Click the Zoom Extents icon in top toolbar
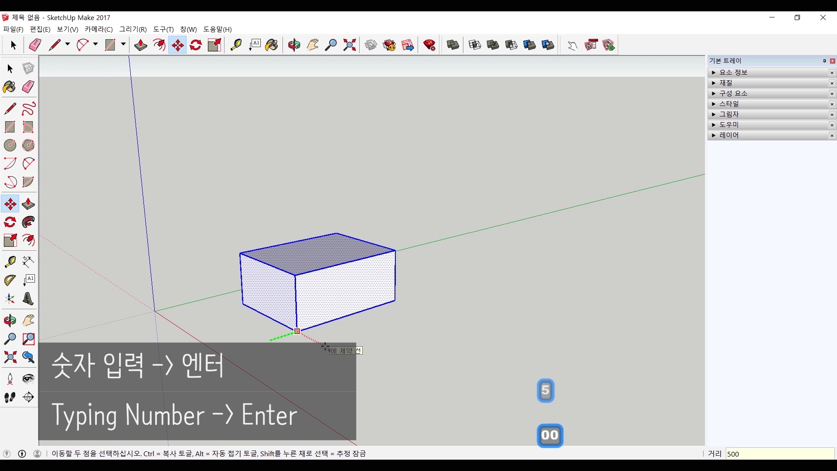The width and height of the screenshot is (837, 471). tap(350, 45)
